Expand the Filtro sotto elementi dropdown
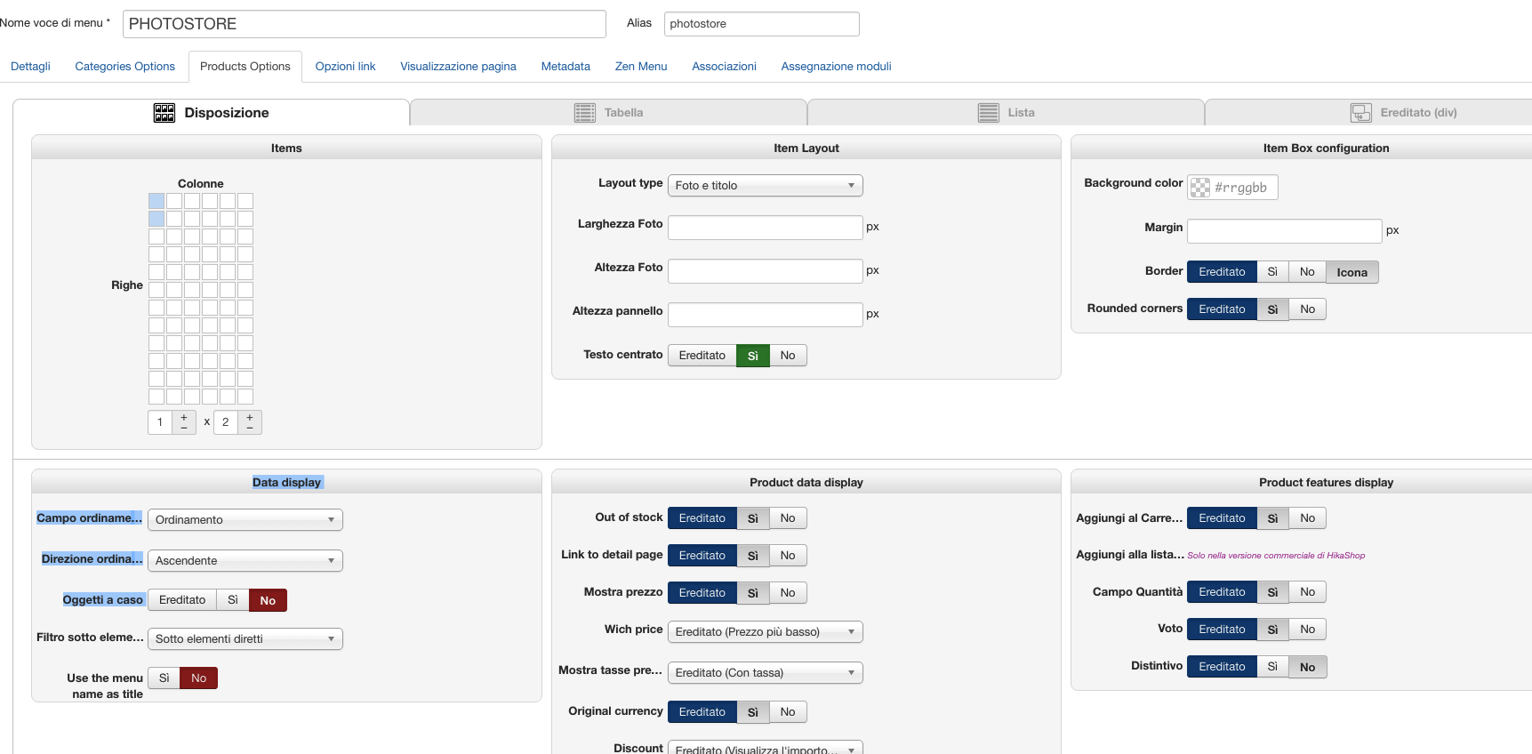Screen dimensions: 1532x754 [x=245, y=639]
